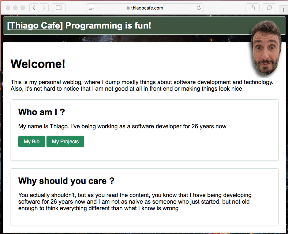Click the padlock icon beside thiagocafe.com
Viewport: 288px width, 234px height.
[x=128, y=8]
